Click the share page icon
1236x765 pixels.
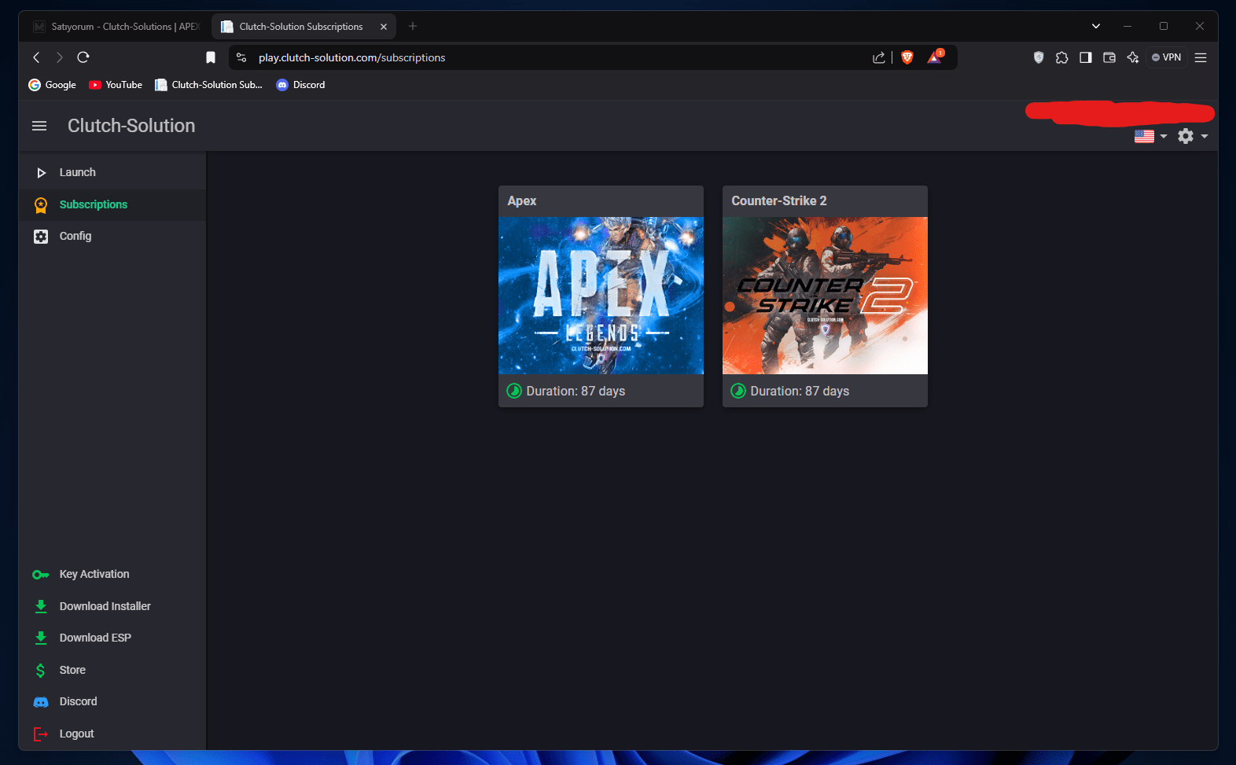click(879, 57)
